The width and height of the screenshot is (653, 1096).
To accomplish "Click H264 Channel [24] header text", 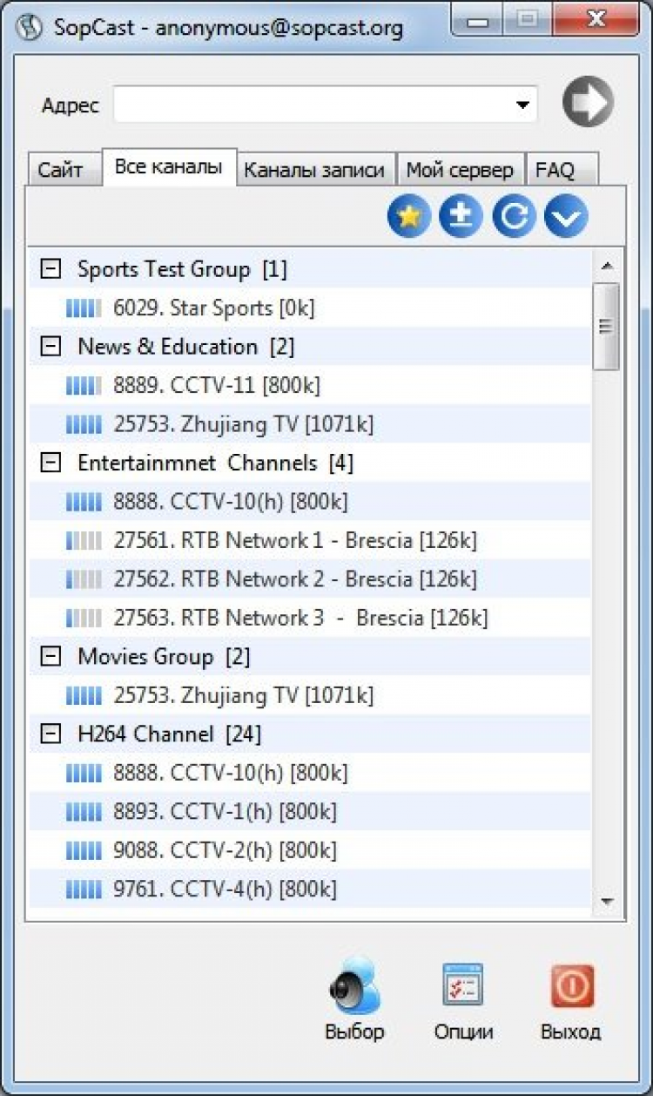I will coord(170,734).
